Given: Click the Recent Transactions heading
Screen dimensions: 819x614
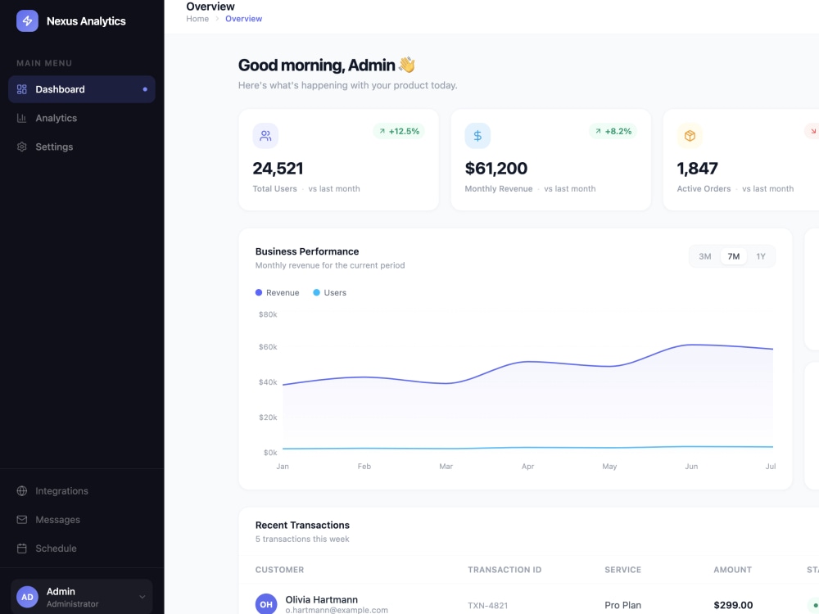Looking at the screenshot, I should [302, 525].
